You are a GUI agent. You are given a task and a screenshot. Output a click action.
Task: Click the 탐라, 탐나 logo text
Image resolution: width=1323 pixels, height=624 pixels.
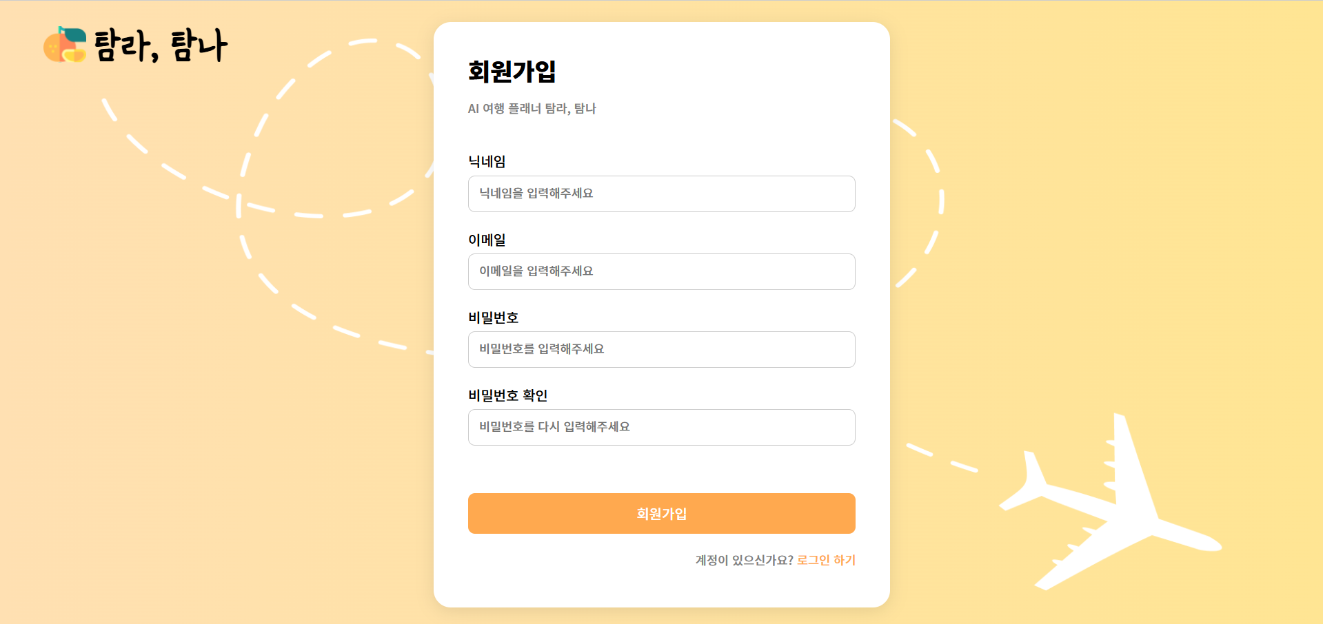pyautogui.click(x=161, y=46)
